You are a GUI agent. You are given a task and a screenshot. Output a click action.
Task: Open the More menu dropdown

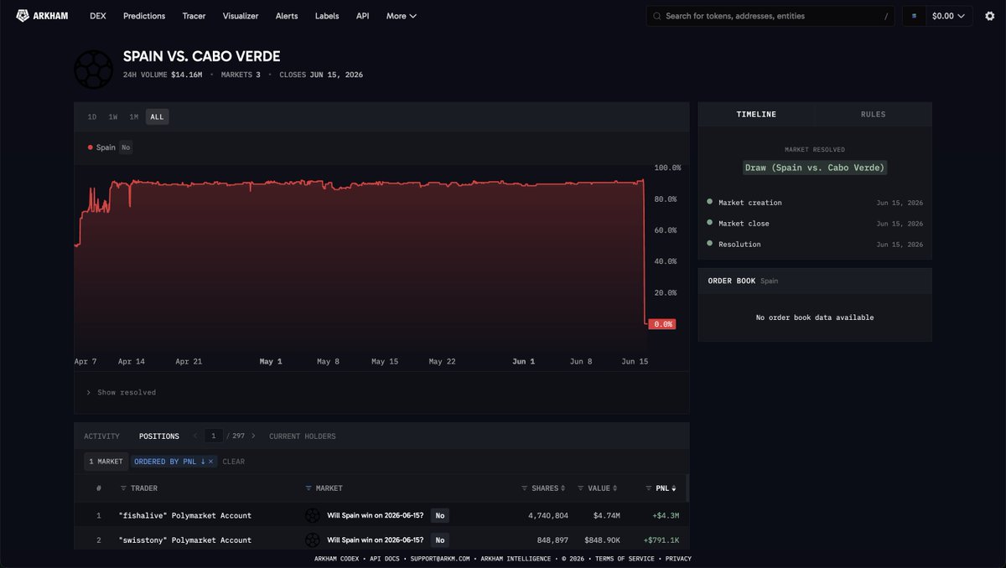[402, 16]
